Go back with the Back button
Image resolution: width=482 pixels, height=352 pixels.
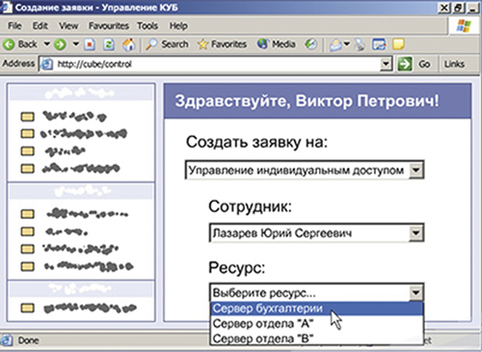[20, 44]
